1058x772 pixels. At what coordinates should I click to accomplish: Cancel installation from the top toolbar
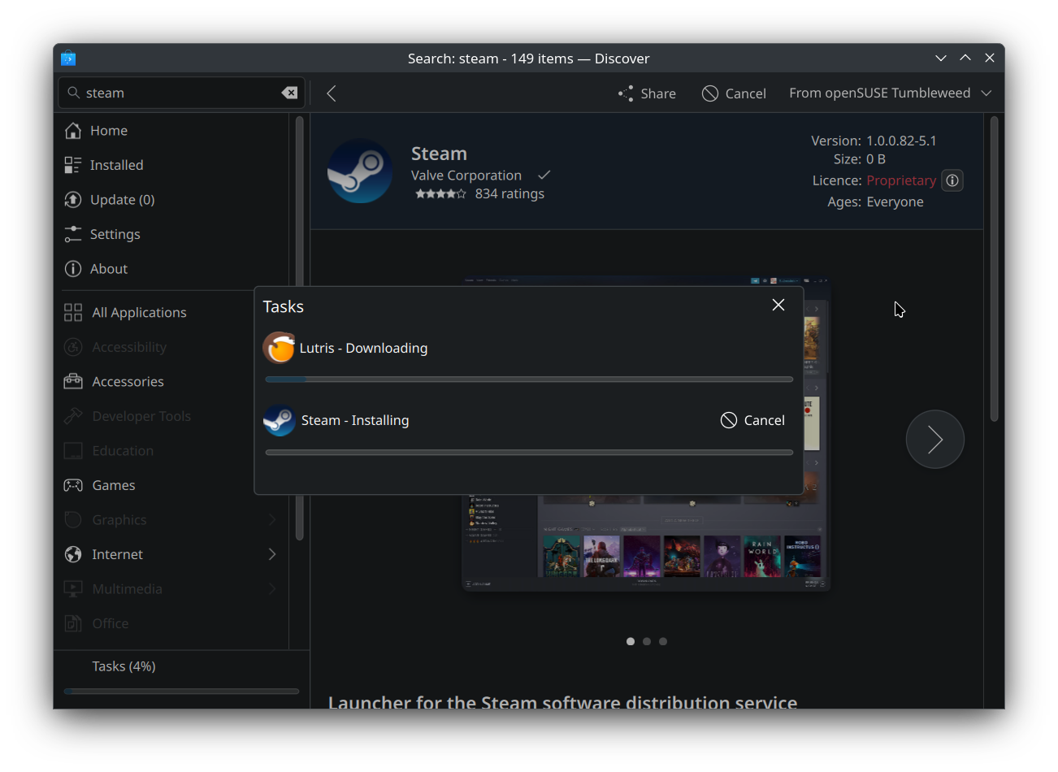tap(734, 93)
